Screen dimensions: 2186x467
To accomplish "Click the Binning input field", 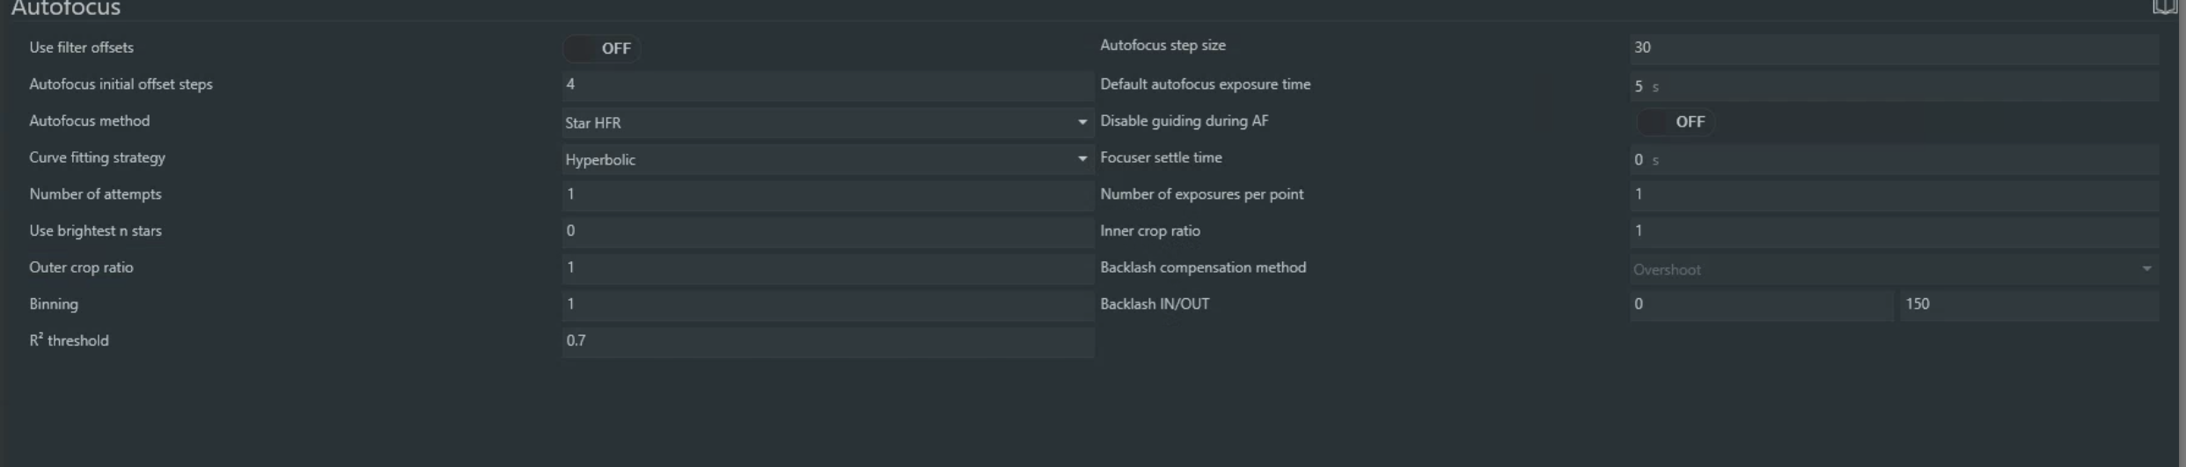I will [826, 304].
